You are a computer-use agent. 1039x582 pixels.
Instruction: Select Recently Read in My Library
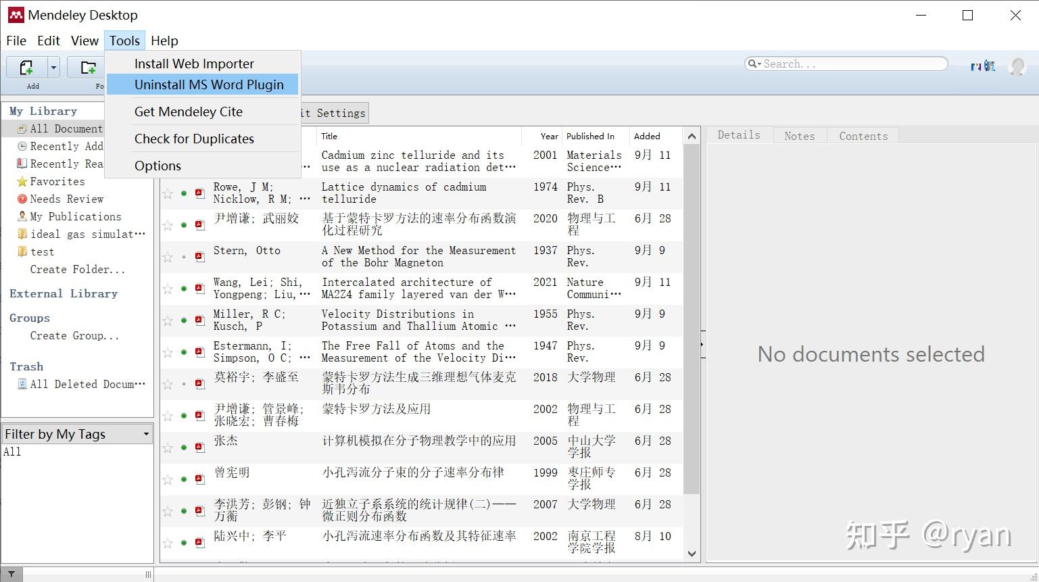pos(61,164)
